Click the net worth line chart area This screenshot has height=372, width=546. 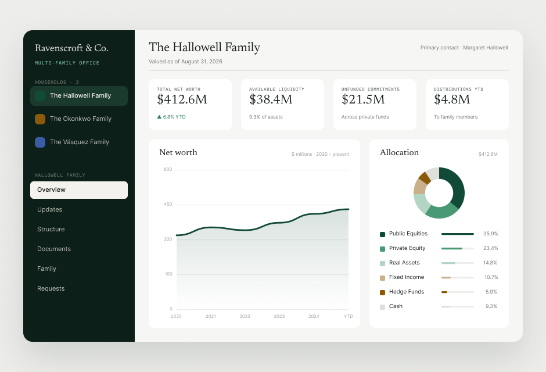tap(262, 239)
